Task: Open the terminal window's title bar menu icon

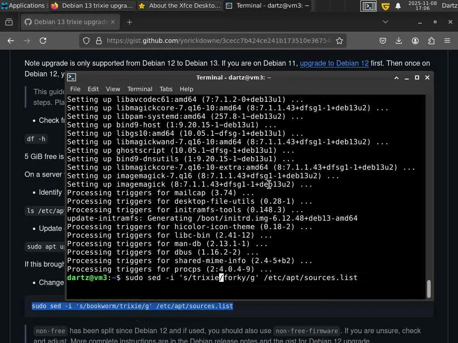Action: click(x=72, y=77)
